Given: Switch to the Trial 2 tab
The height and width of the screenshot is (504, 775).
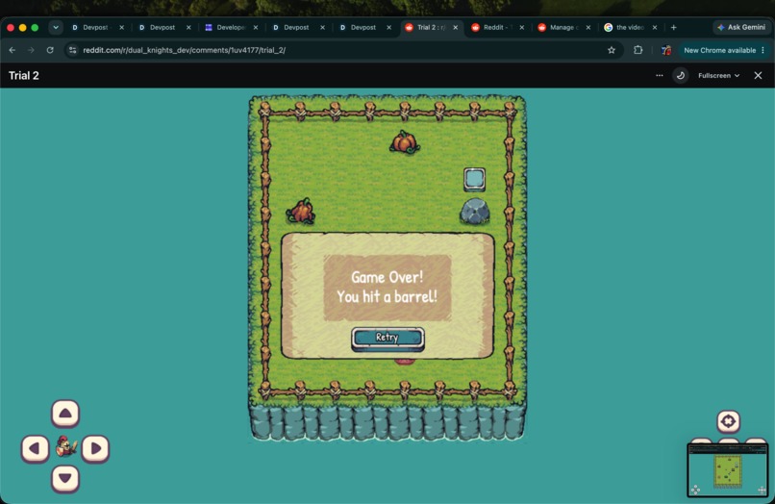Looking at the screenshot, I should (x=430, y=27).
